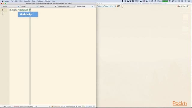192x108 pixels.
Task: Open the File menu
Action: pyautogui.click(x=12, y=1)
